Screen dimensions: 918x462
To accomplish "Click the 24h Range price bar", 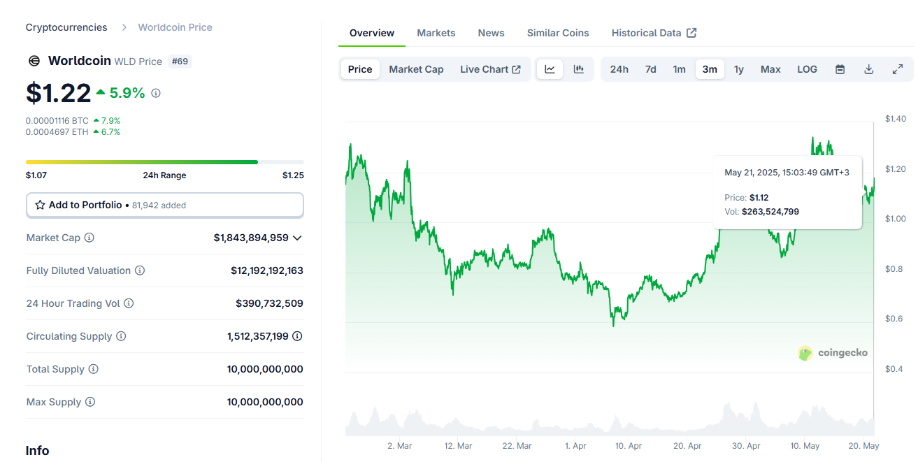I will pyautogui.click(x=165, y=162).
